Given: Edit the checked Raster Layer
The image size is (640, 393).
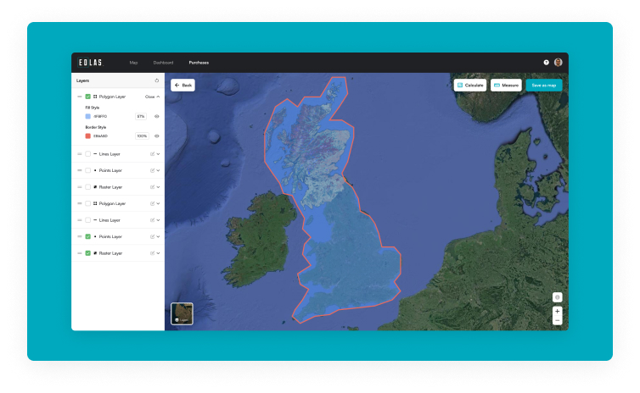Looking at the screenshot, I should [152, 253].
